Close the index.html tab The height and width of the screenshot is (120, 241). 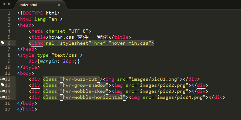coord(59,5)
